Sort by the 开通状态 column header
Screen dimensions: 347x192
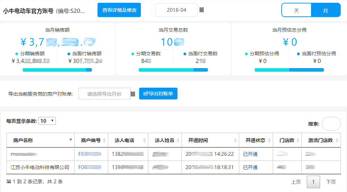click(256, 140)
